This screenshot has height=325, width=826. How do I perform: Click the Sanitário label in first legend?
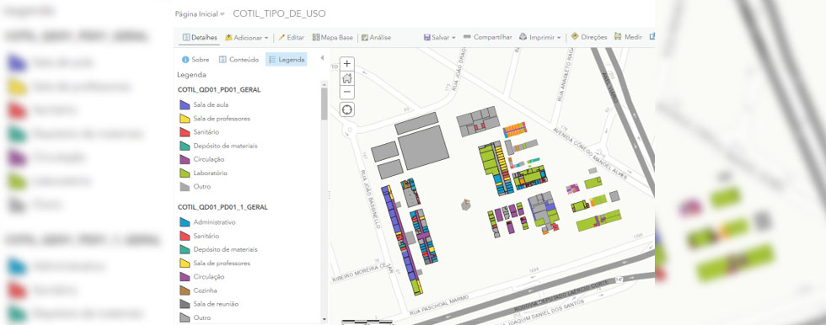pos(206,132)
